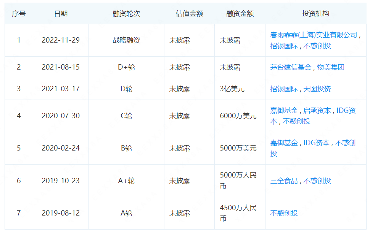Viewport: 370px width, 233px height.
Task: Click the D+轮 round cell
Action: [x=126, y=67]
